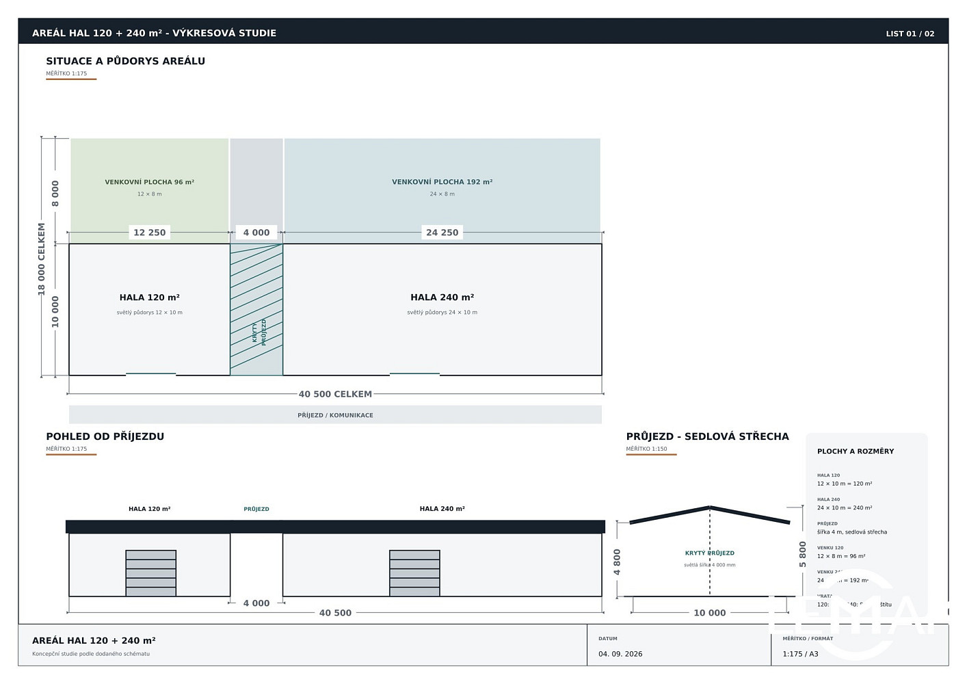The image size is (967, 684).
Task: Select the 'POHLED OD PŘÍJEZDU' heading
Action: coord(105,436)
